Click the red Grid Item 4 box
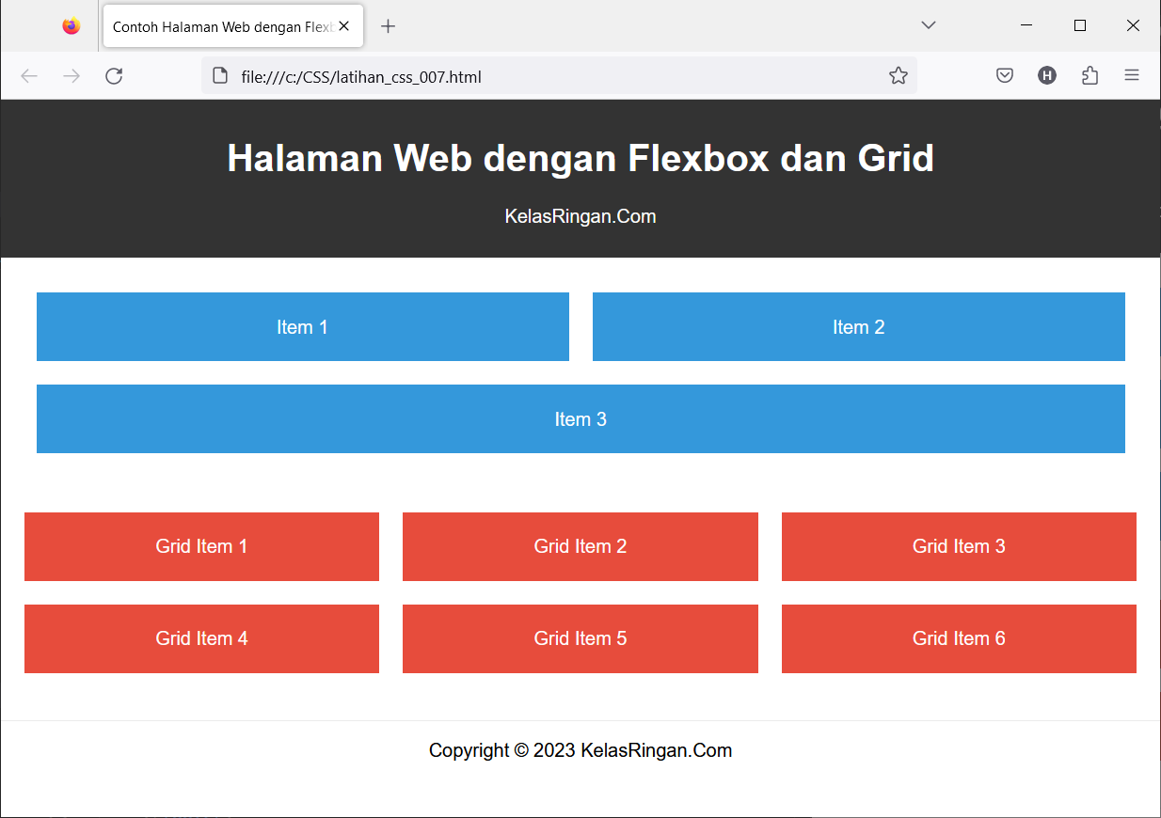The width and height of the screenshot is (1161, 818). [201, 638]
